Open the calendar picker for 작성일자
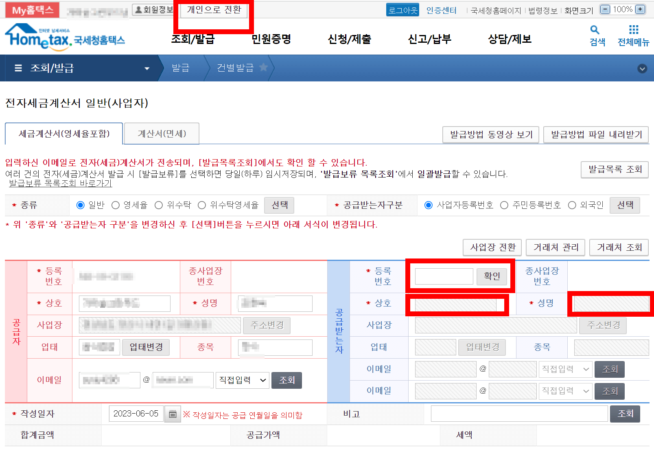The width and height of the screenshot is (654, 449). click(173, 414)
